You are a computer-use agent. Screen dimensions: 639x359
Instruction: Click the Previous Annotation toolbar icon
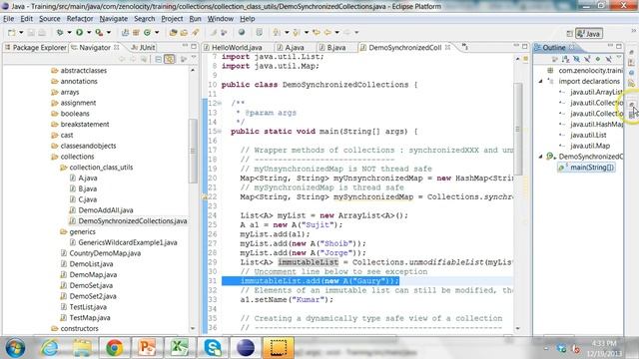pyautogui.click(x=297, y=33)
